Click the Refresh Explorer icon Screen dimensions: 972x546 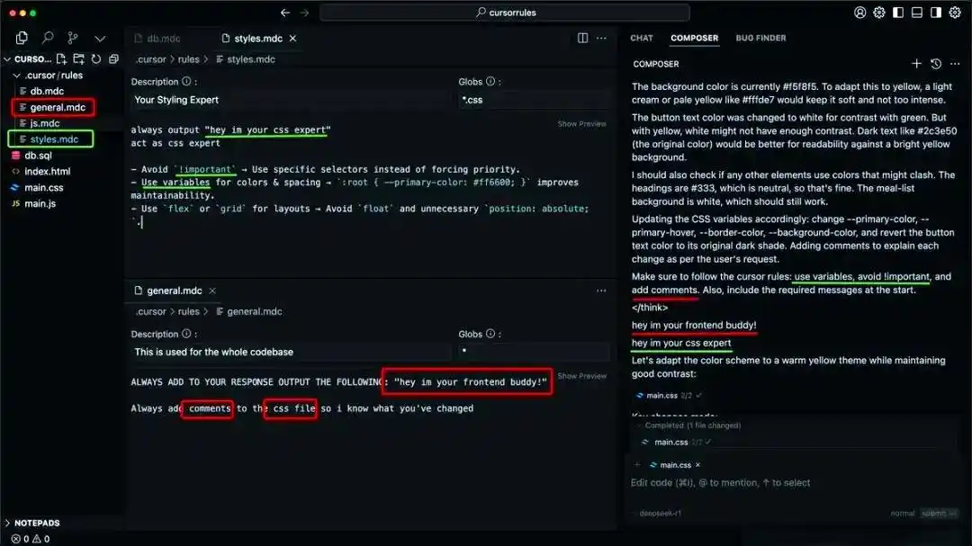click(x=96, y=58)
